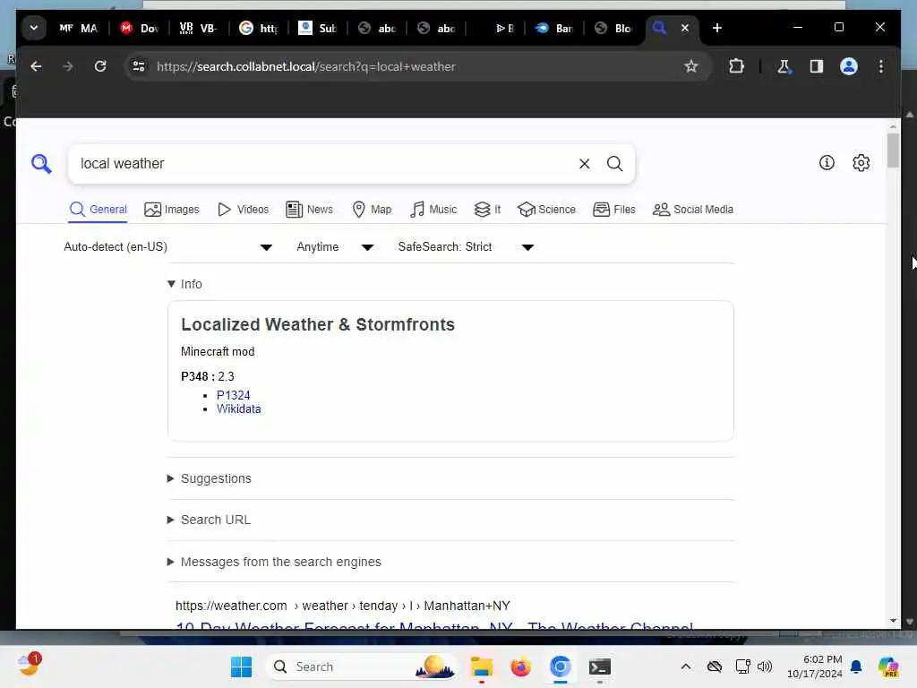This screenshot has height=688, width=917.
Task: Switch to the News category tab
Action: (309, 210)
